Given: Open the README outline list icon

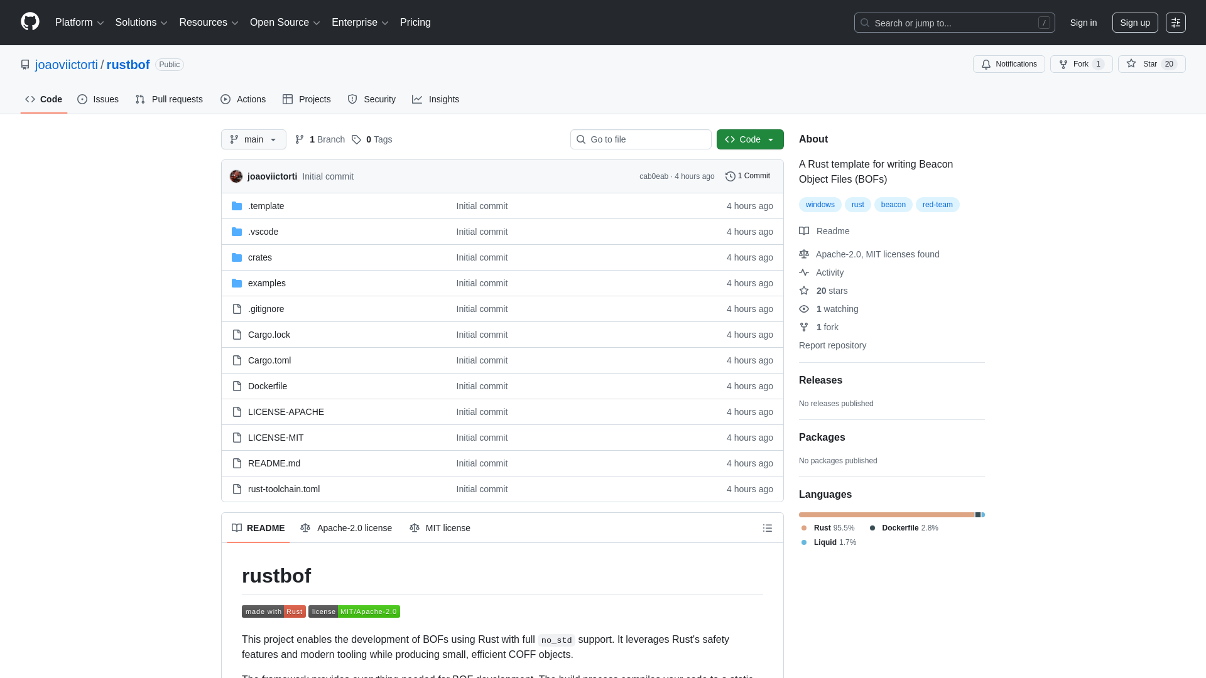Looking at the screenshot, I should (767, 528).
